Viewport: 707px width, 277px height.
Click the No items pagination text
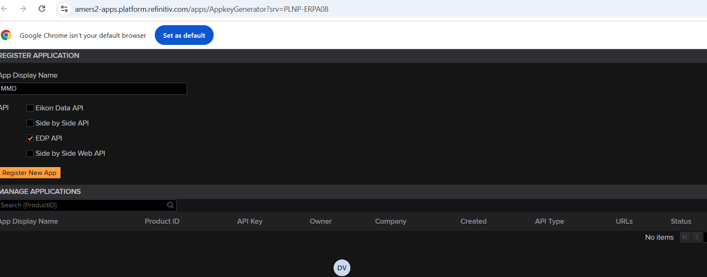pyautogui.click(x=659, y=237)
